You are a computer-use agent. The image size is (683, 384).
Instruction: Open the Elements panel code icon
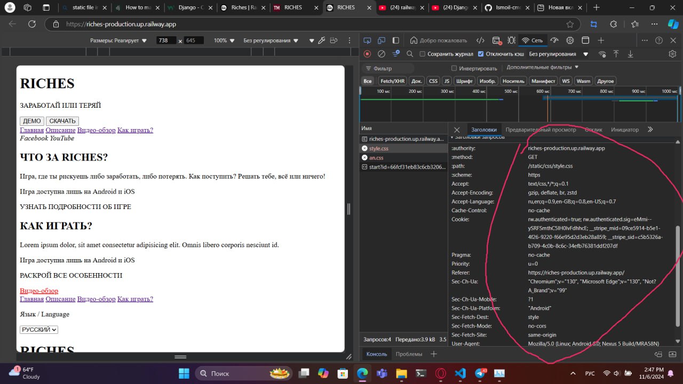(480, 41)
